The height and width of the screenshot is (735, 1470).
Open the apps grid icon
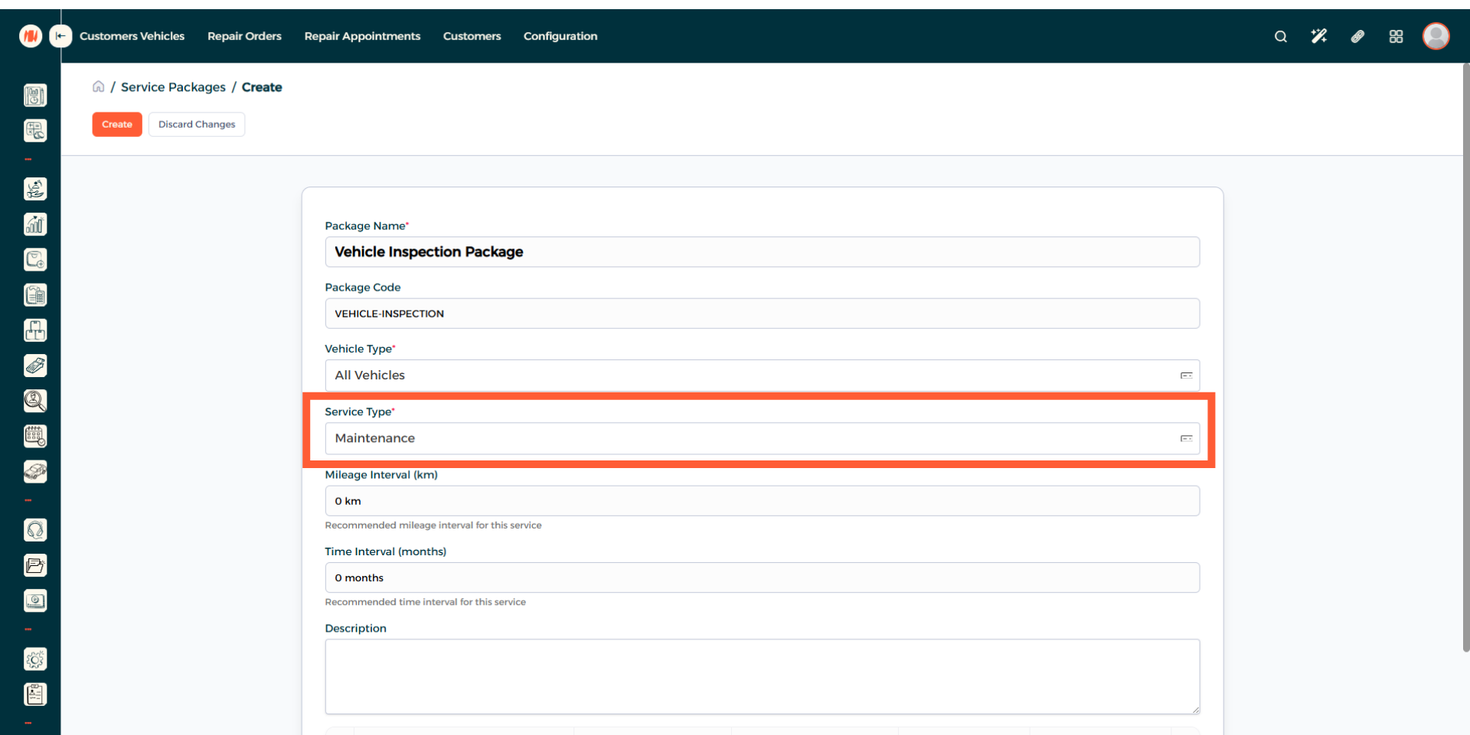click(x=1396, y=37)
